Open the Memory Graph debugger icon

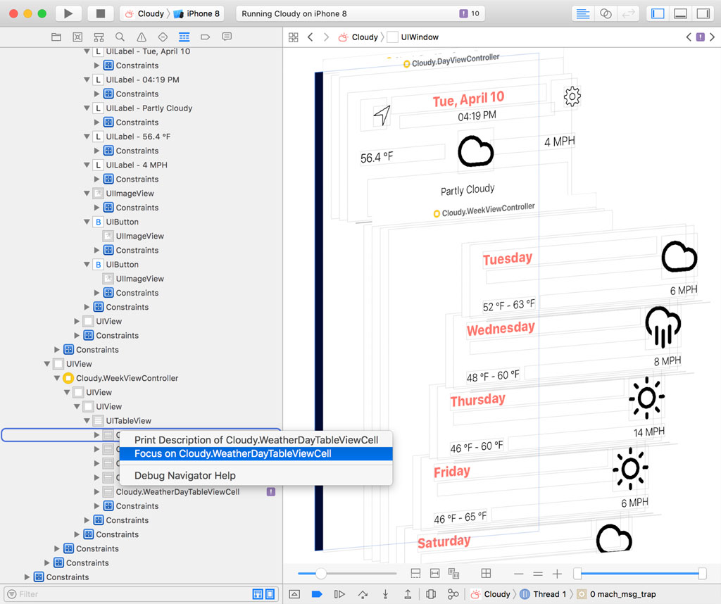pos(453,593)
